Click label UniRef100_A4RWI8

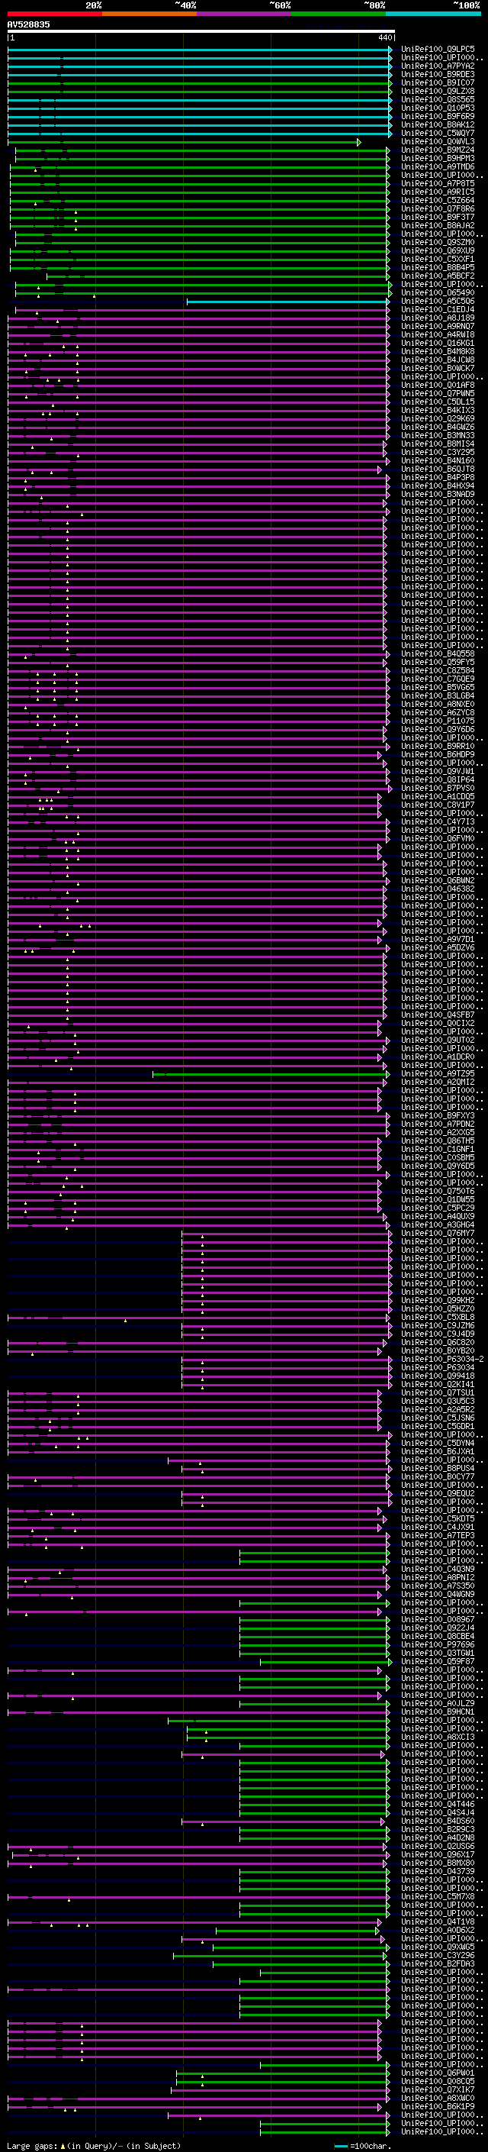click(x=438, y=335)
